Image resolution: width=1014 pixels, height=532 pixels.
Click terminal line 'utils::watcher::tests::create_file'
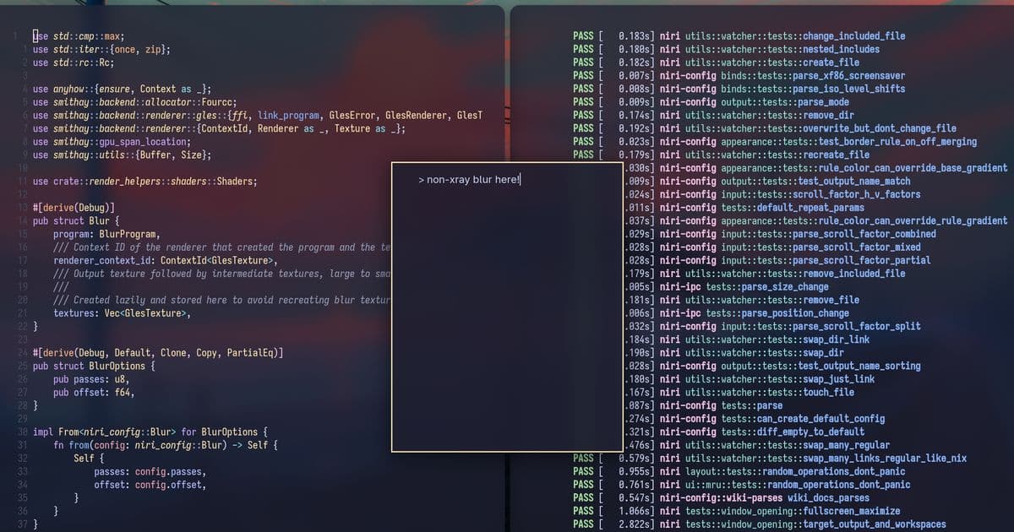tap(772, 62)
